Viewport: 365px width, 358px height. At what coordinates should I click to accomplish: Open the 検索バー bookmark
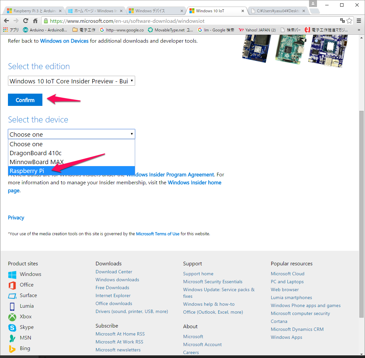coord(290,30)
